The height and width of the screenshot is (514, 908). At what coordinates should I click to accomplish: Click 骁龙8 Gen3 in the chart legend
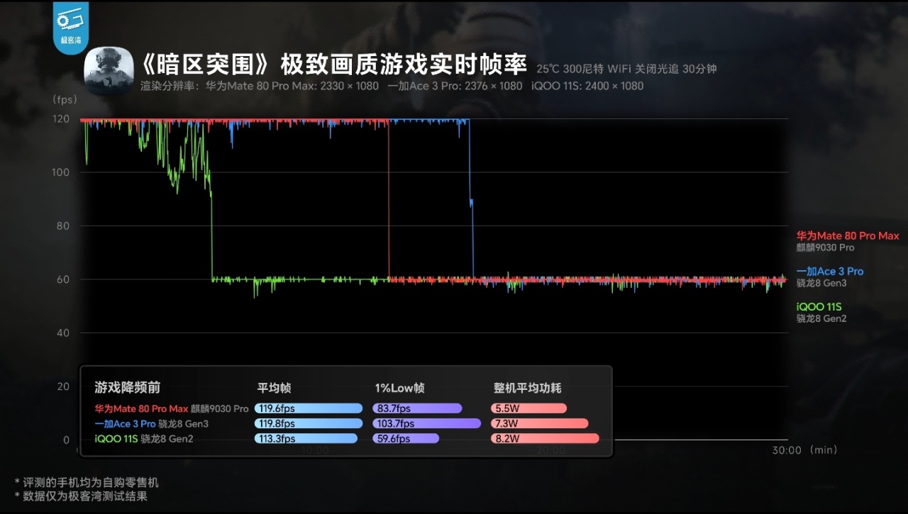point(821,284)
